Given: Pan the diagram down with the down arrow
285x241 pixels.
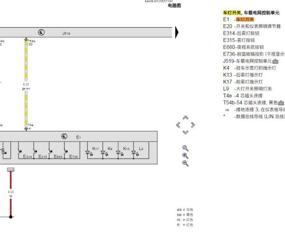Looking at the screenshot, I should coord(185,132).
